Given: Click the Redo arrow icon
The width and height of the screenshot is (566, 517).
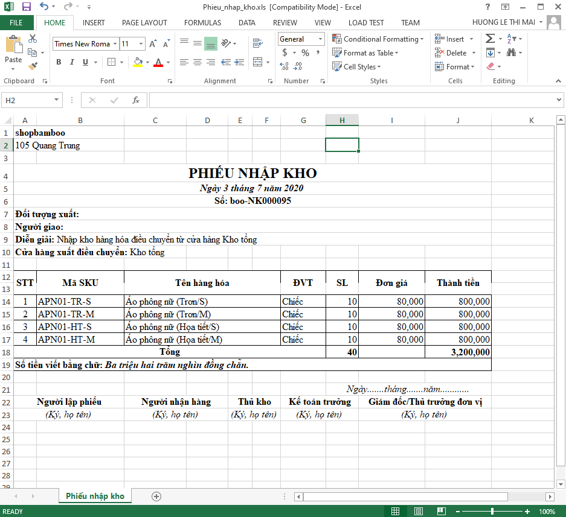Looking at the screenshot, I should (x=68, y=7).
